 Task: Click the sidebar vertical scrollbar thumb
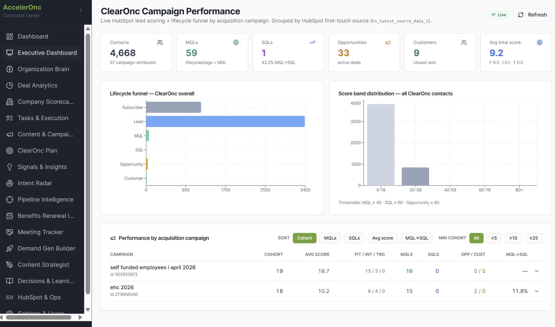pyautogui.click(x=88, y=164)
